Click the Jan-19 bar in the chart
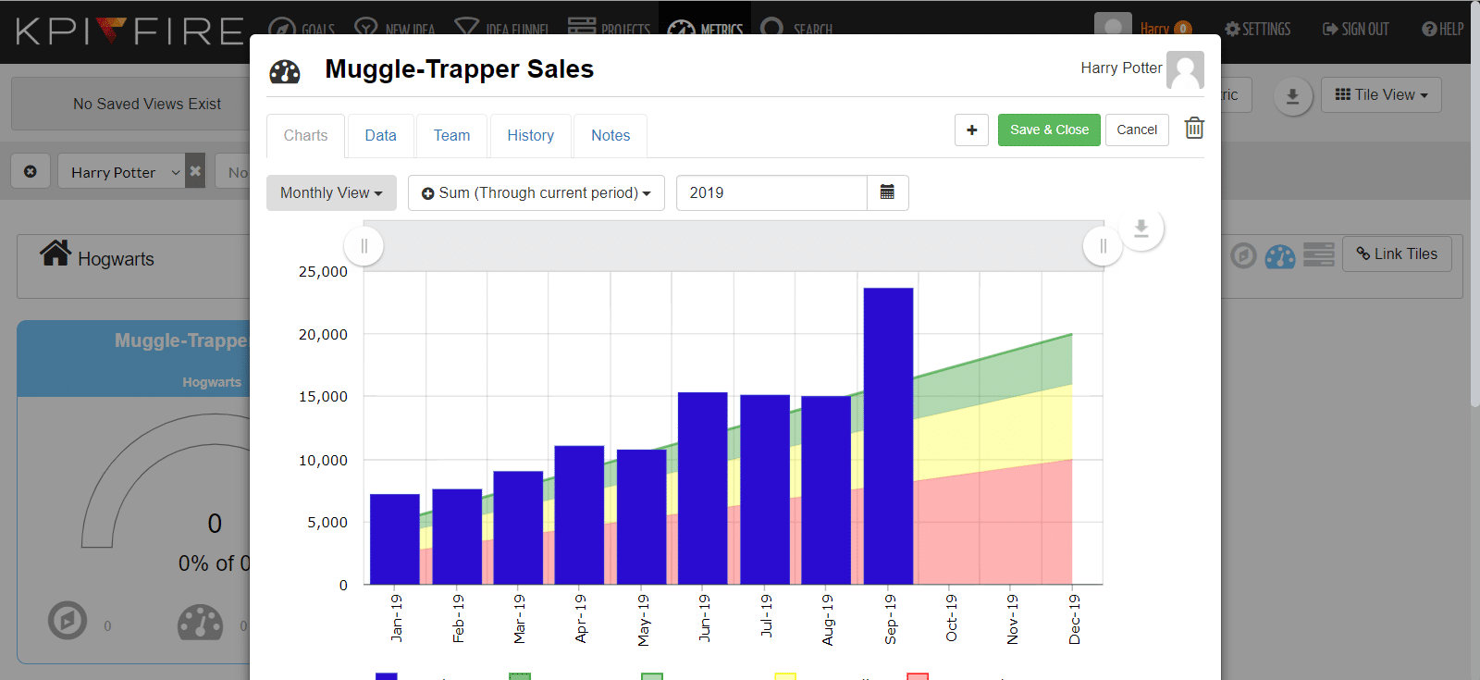Image resolution: width=1480 pixels, height=680 pixels. (x=395, y=539)
